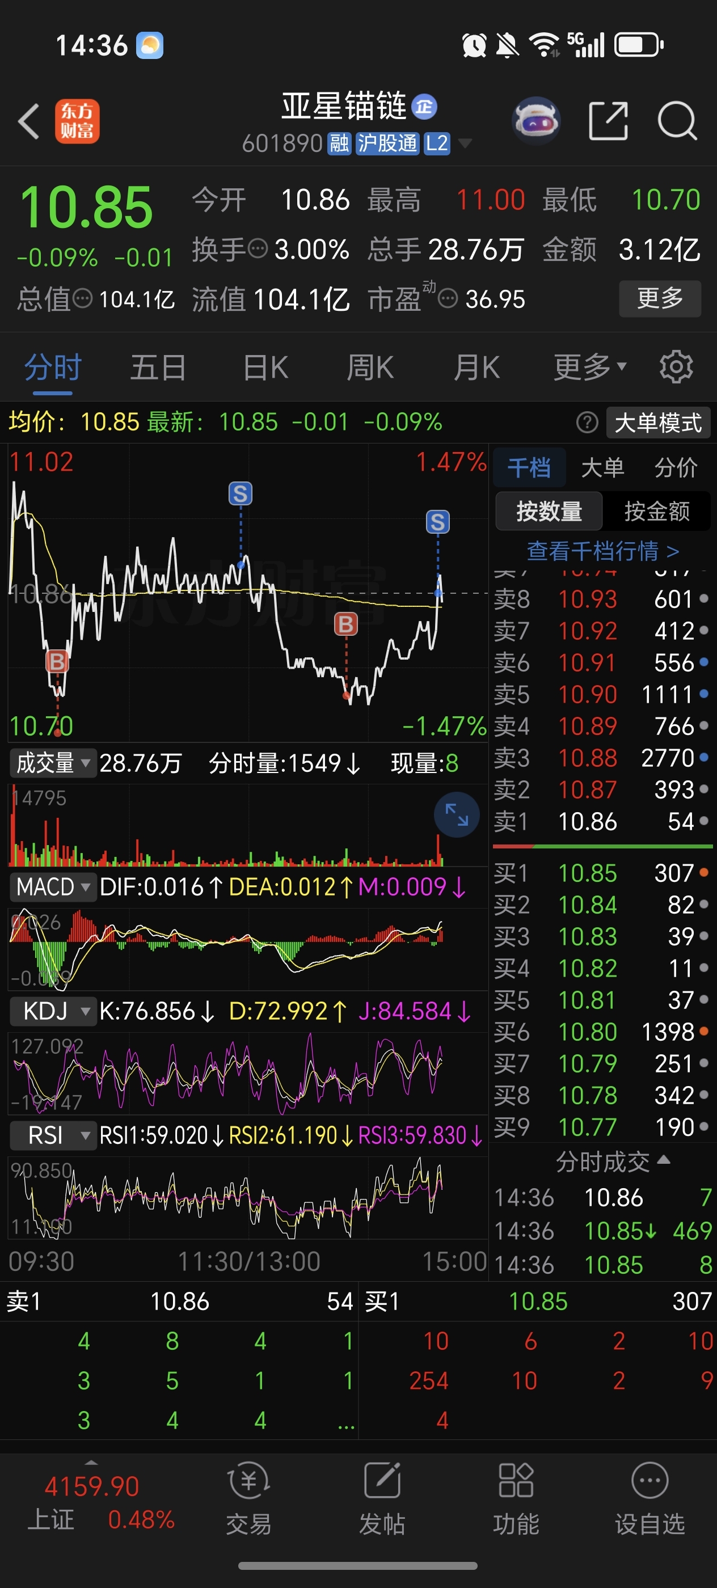The width and height of the screenshot is (717, 1588).
Task: Switch to the 分价 tab
Action: pos(676,468)
